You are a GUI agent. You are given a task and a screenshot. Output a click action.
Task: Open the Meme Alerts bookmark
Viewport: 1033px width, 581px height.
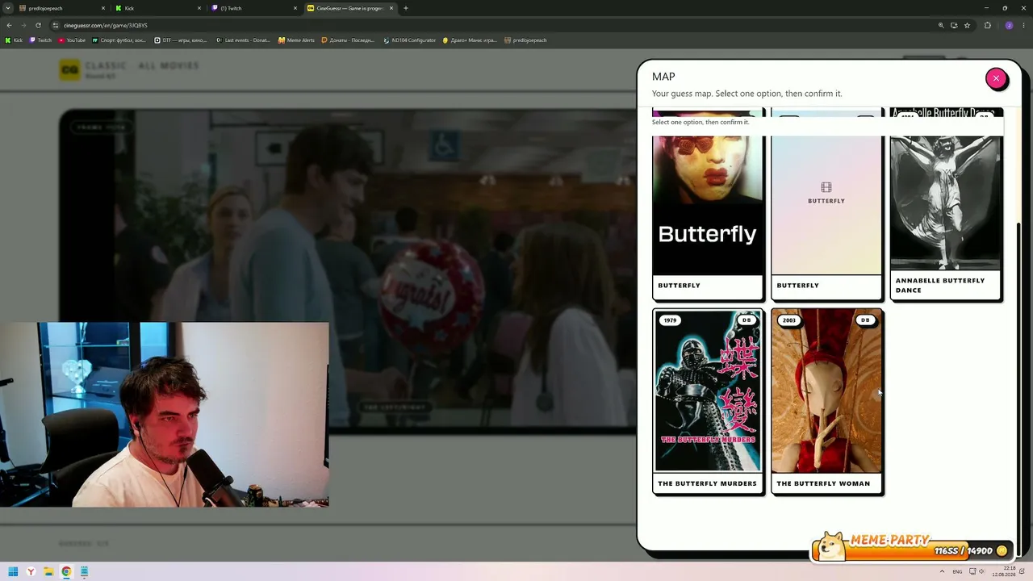coord(296,40)
